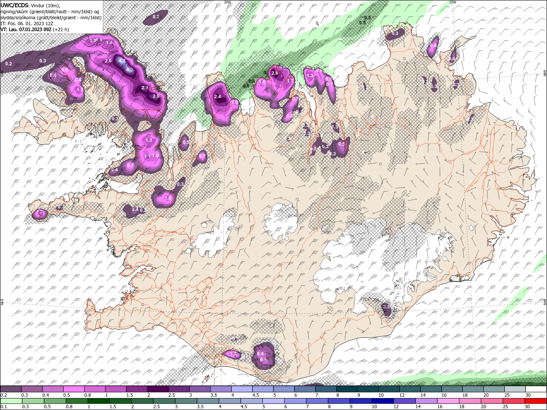
Task: Click the 'VT: Lau. 07.01.2023 09Z' valid time
Action: point(26,29)
